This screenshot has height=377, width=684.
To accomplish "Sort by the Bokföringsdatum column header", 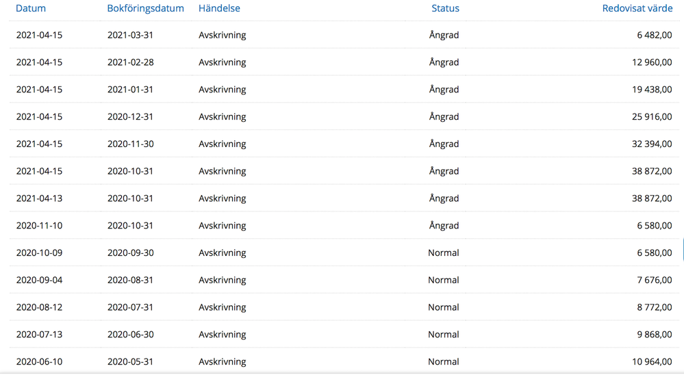I will click(145, 8).
